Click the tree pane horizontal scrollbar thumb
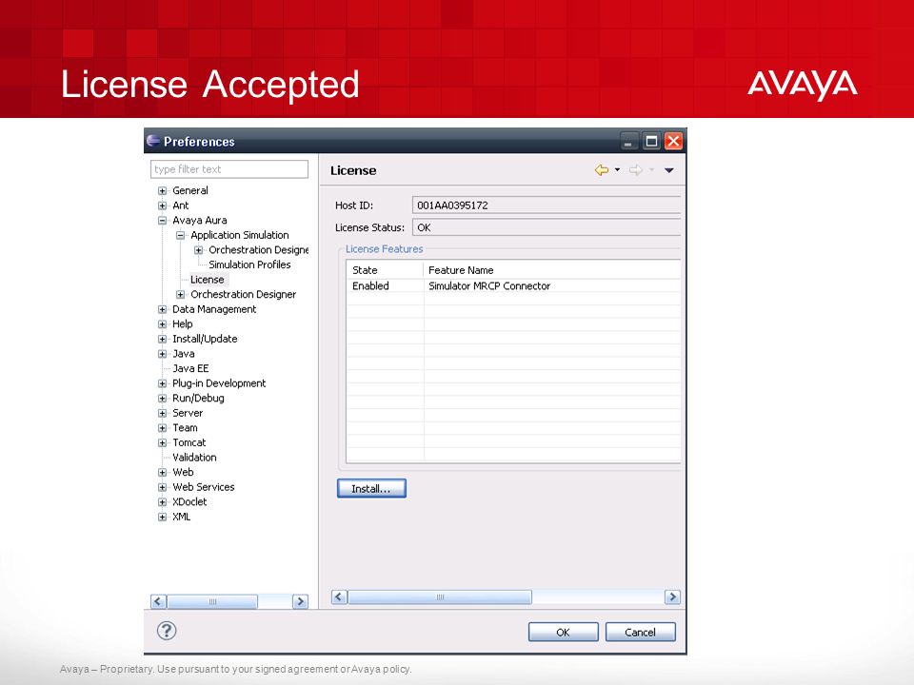This screenshot has width=914, height=685. 212,601
